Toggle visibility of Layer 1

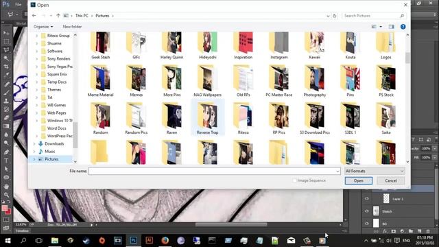[367, 198]
